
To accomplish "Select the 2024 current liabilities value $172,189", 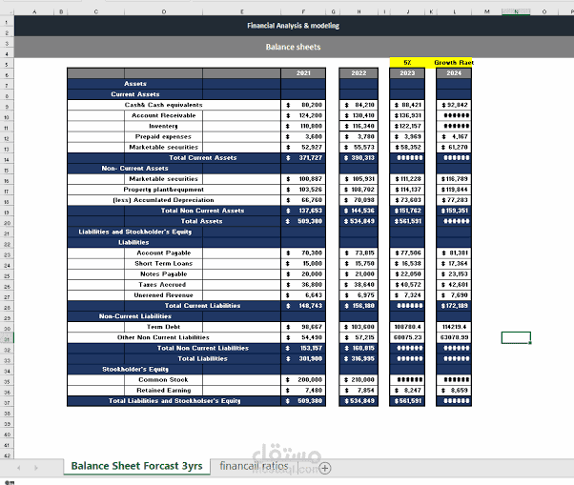I will pos(454,306).
